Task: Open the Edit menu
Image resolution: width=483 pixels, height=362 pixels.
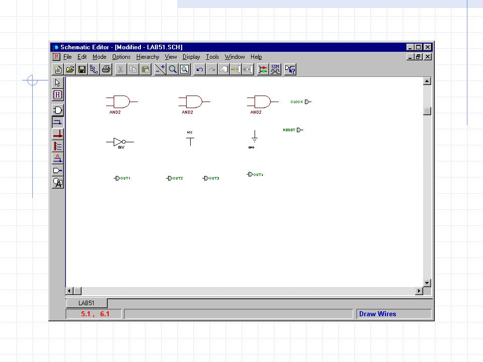Action: (82, 57)
